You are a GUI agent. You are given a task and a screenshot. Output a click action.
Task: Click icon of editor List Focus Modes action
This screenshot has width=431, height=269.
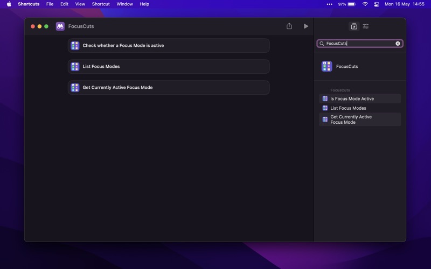[x=75, y=66]
